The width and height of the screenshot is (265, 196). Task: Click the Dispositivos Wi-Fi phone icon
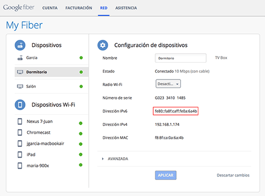pyautogui.click(x=20, y=105)
